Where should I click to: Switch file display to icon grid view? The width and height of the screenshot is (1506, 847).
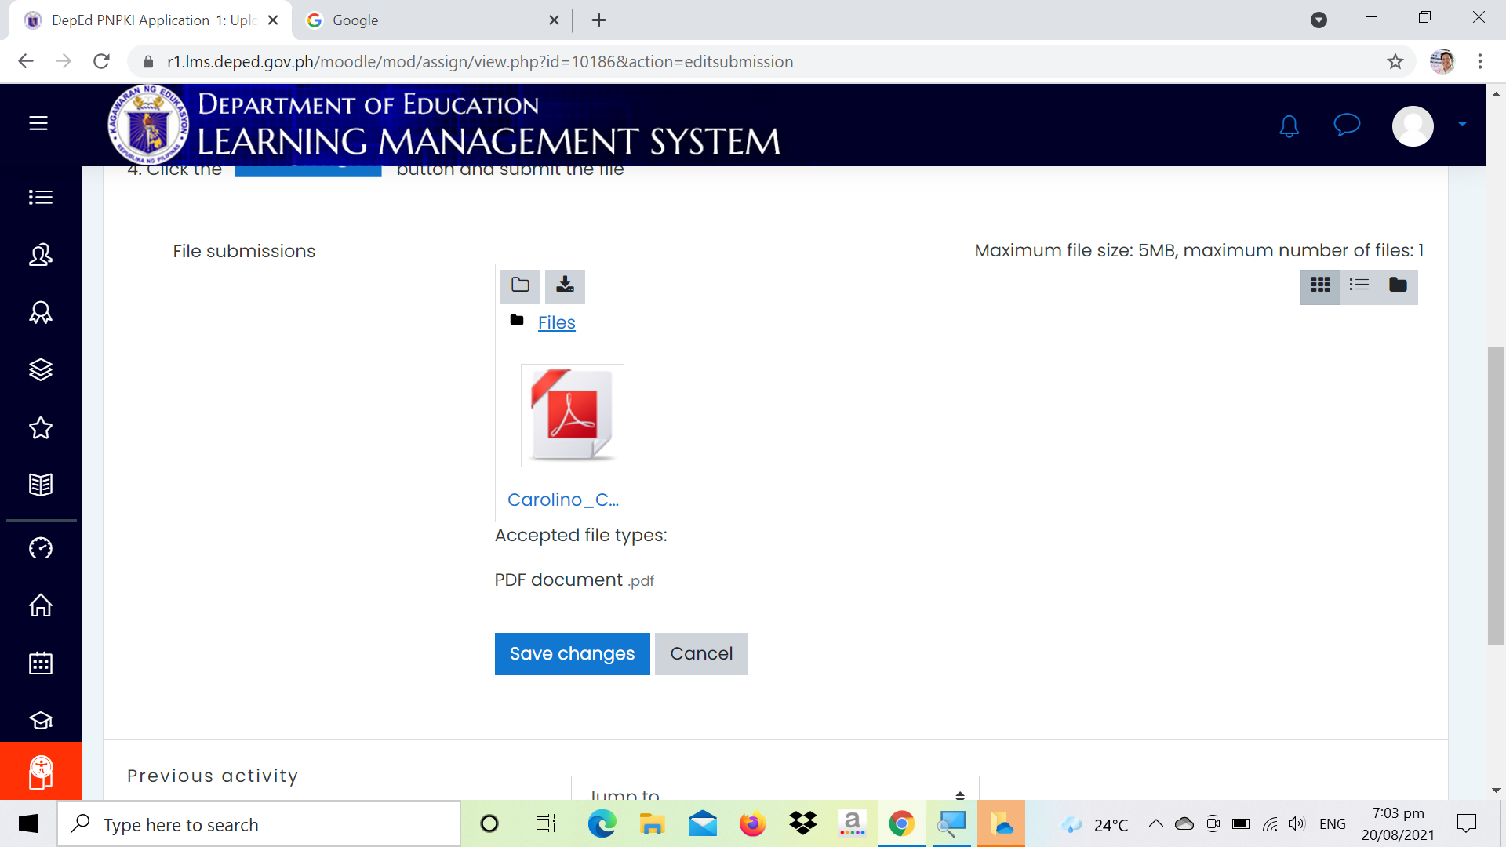(x=1321, y=286)
